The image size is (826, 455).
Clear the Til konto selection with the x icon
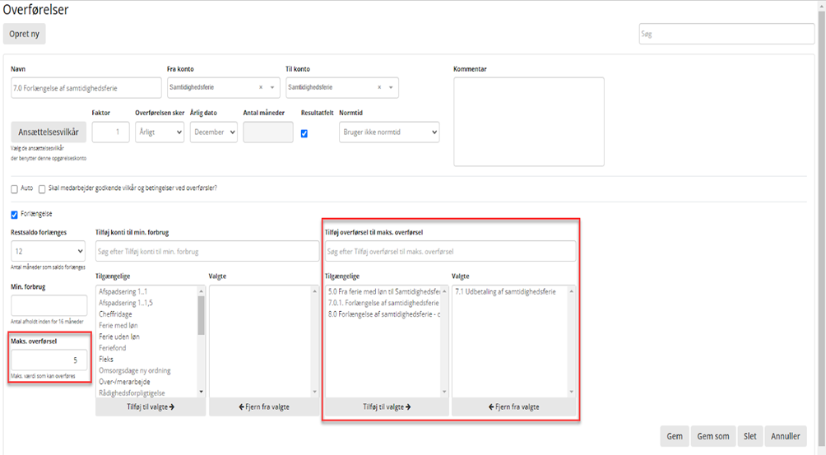(379, 87)
